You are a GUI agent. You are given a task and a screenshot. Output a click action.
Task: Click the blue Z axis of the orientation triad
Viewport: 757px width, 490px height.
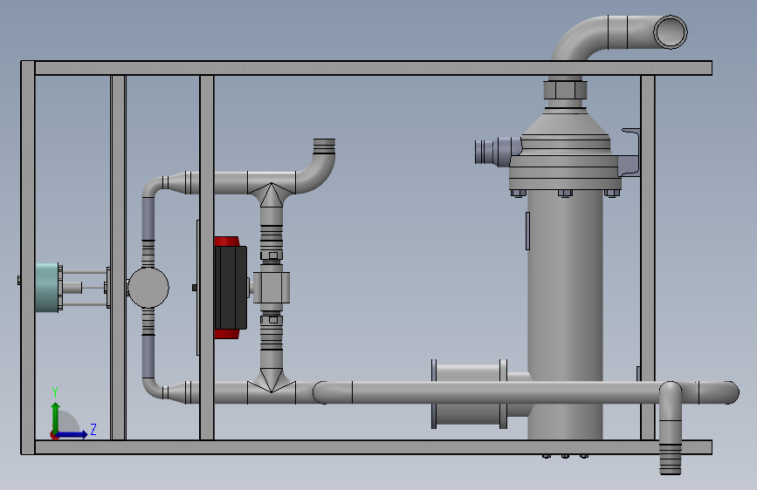[72, 434]
